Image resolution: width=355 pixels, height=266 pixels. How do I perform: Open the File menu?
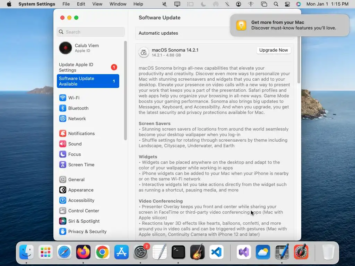(x=66, y=4)
